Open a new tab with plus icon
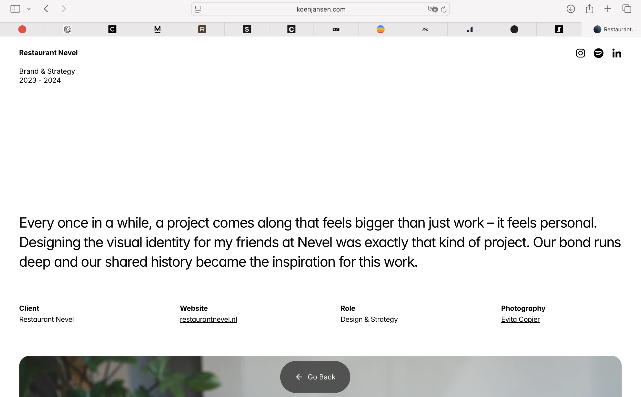This screenshot has height=397, width=641. (608, 9)
